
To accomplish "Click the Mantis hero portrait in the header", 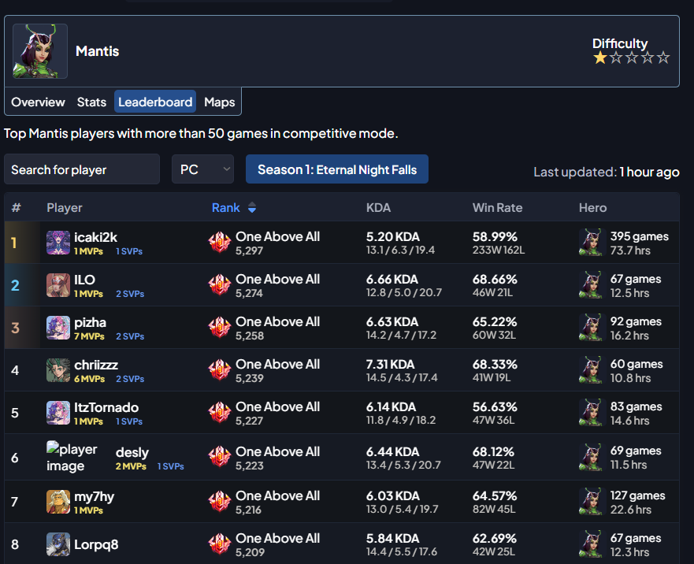I will pyautogui.click(x=40, y=51).
